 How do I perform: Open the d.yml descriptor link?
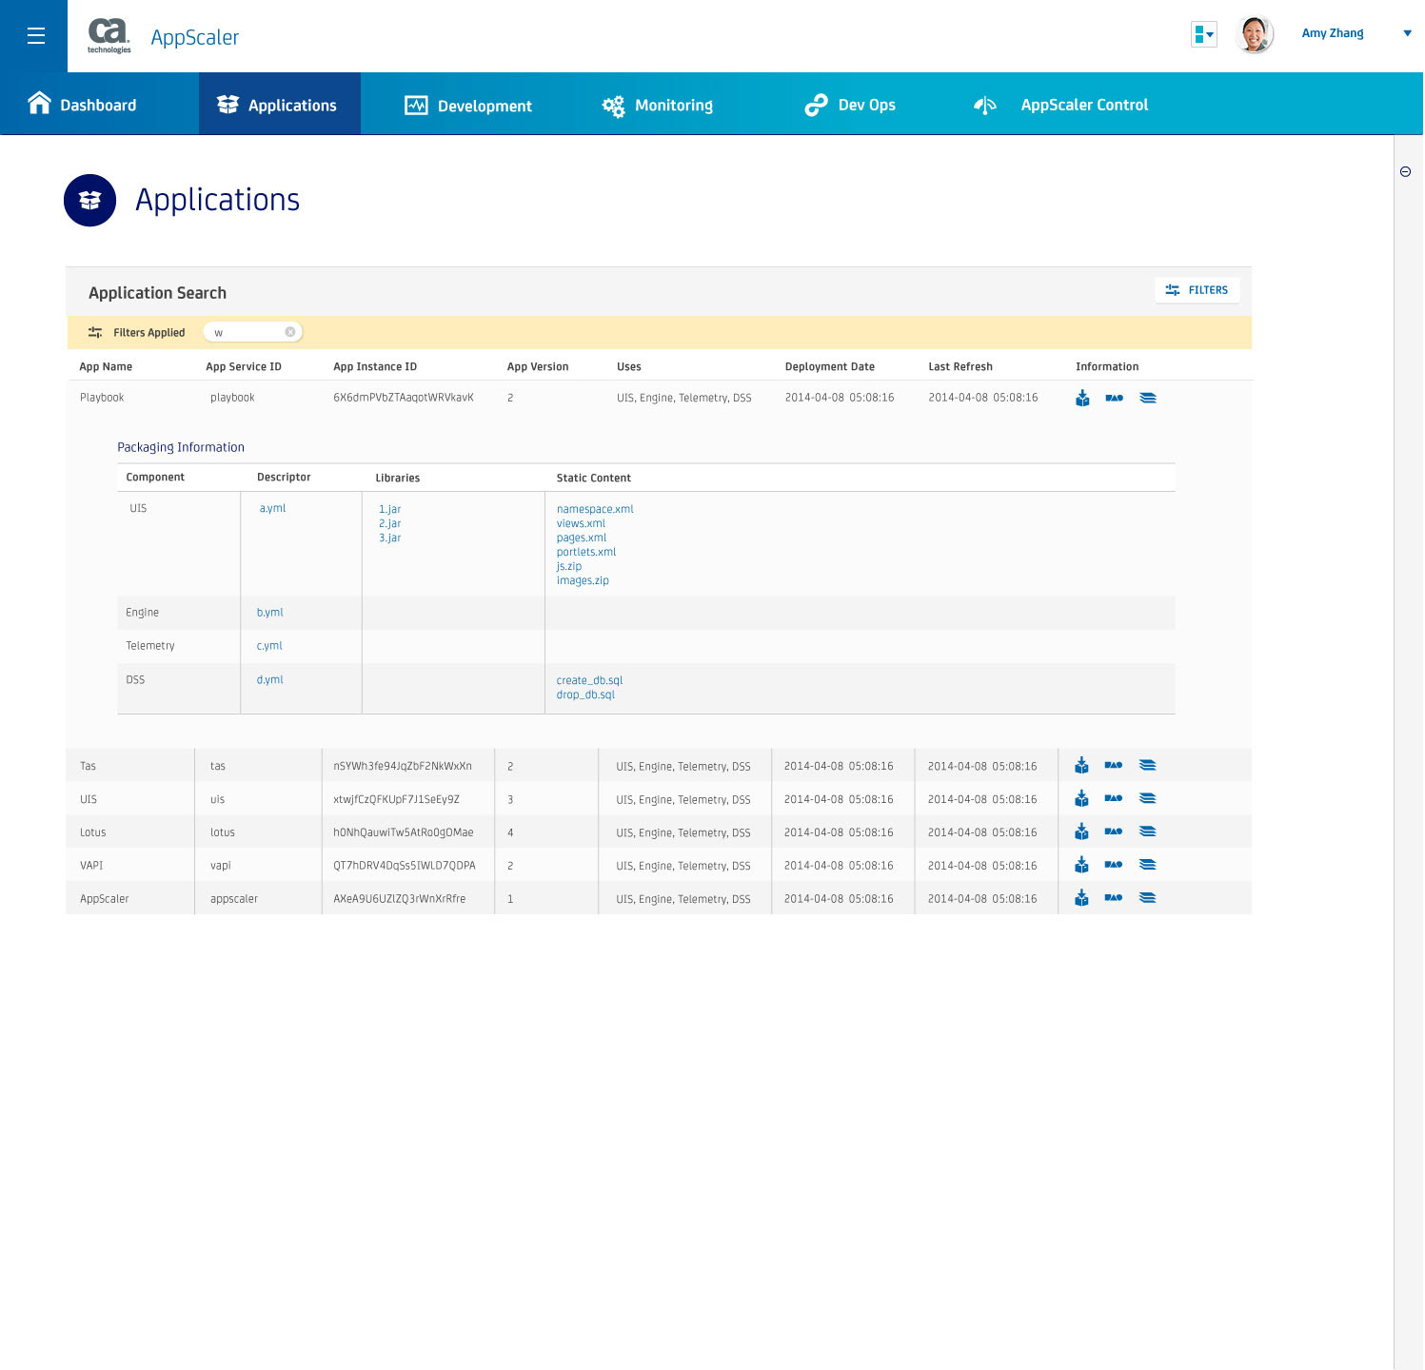269,680
